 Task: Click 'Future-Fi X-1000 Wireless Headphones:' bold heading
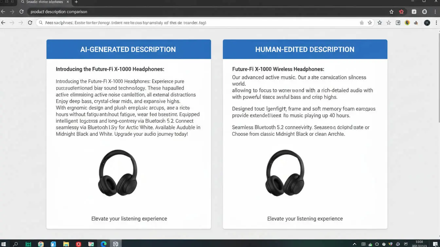click(278, 69)
